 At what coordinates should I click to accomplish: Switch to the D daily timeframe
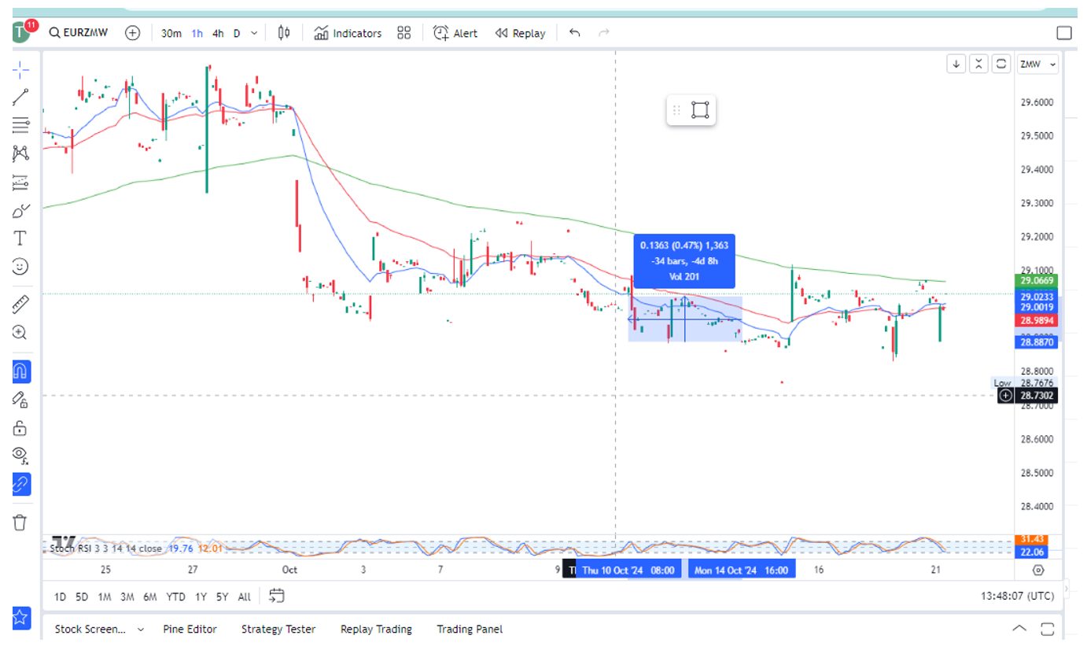[x=237, y=33]
